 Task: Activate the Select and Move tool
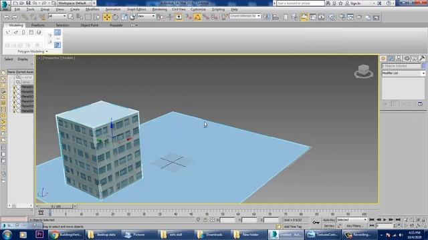107,17
